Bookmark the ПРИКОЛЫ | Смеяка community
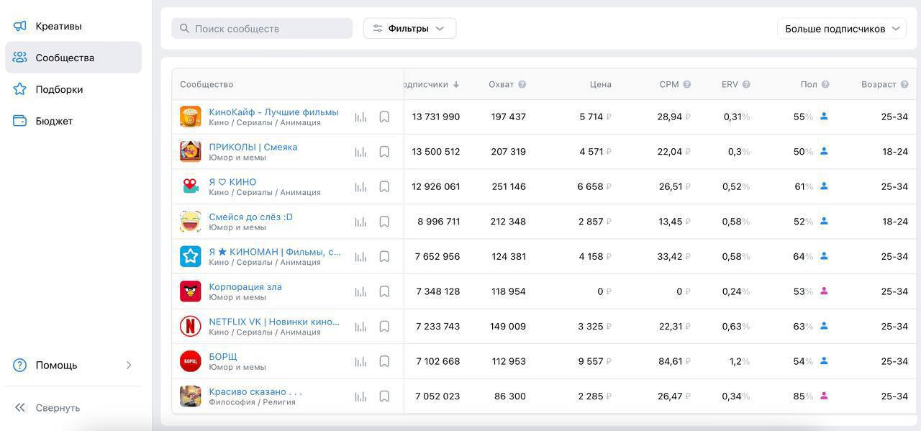The height and width of the screenshot is (431, 921). (x=384, y=152)
